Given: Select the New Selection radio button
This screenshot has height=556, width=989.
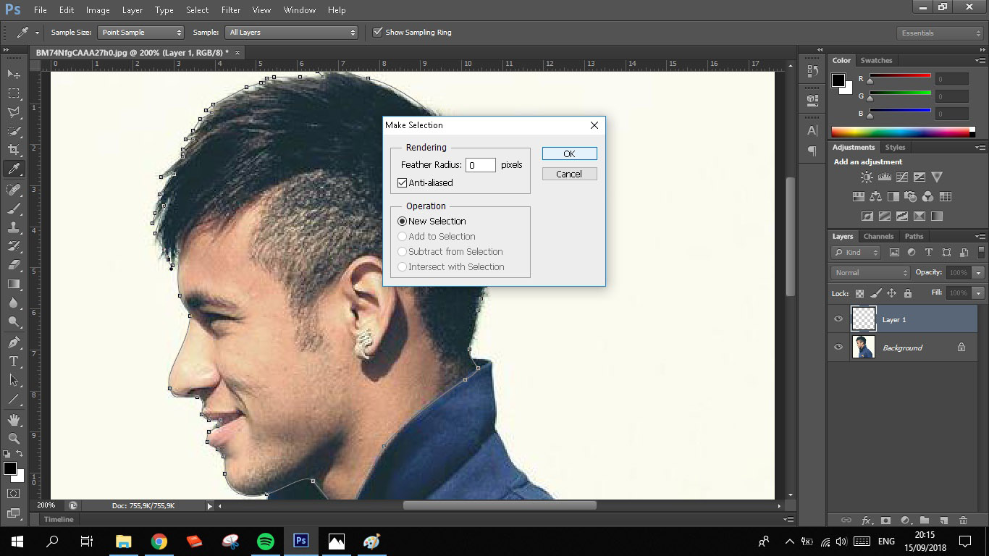Looking at the screenshot, I should coord(403,222).
